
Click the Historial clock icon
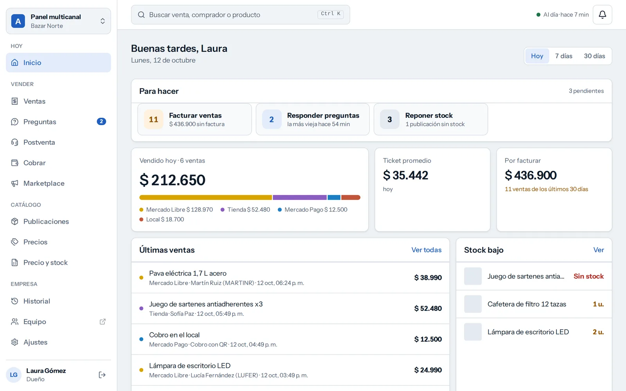pos(15,301)
